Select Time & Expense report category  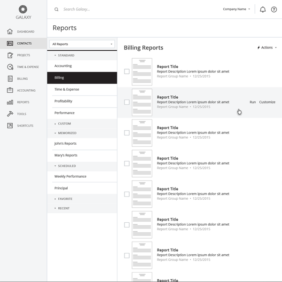point(82,90)
